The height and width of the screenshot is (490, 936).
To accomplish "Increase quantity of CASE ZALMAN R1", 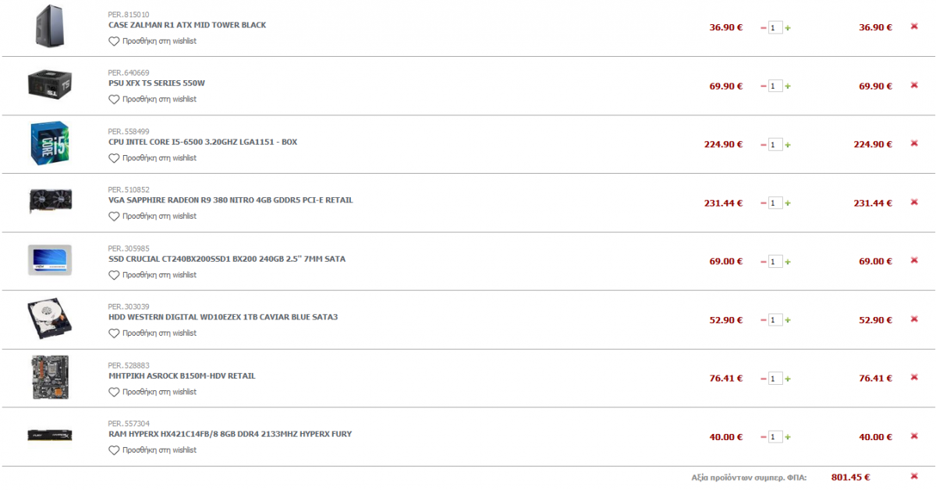I will (x=788, y=28).
